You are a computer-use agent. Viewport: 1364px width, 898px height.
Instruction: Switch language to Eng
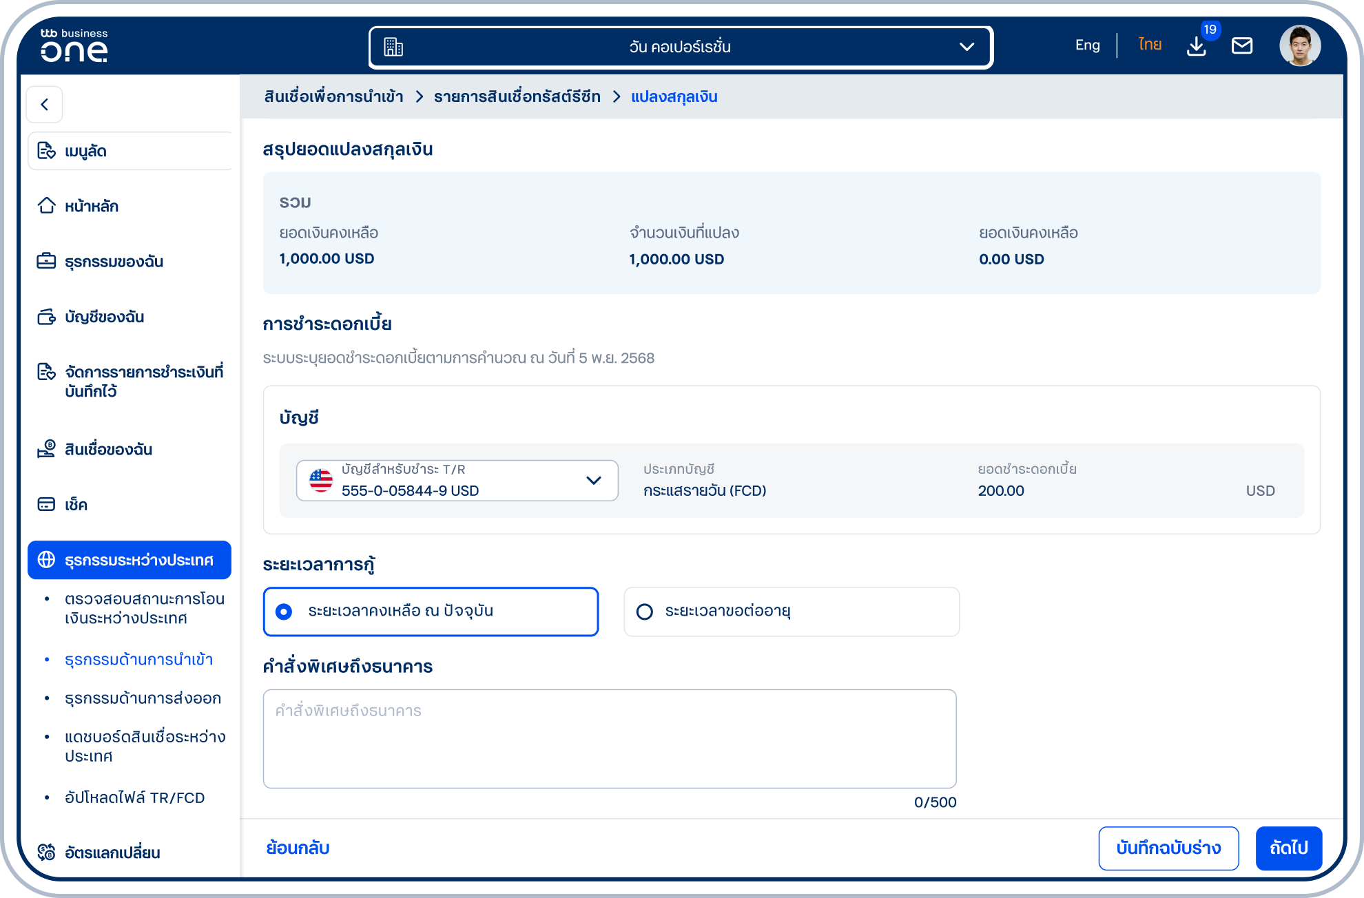(1087, 45)
